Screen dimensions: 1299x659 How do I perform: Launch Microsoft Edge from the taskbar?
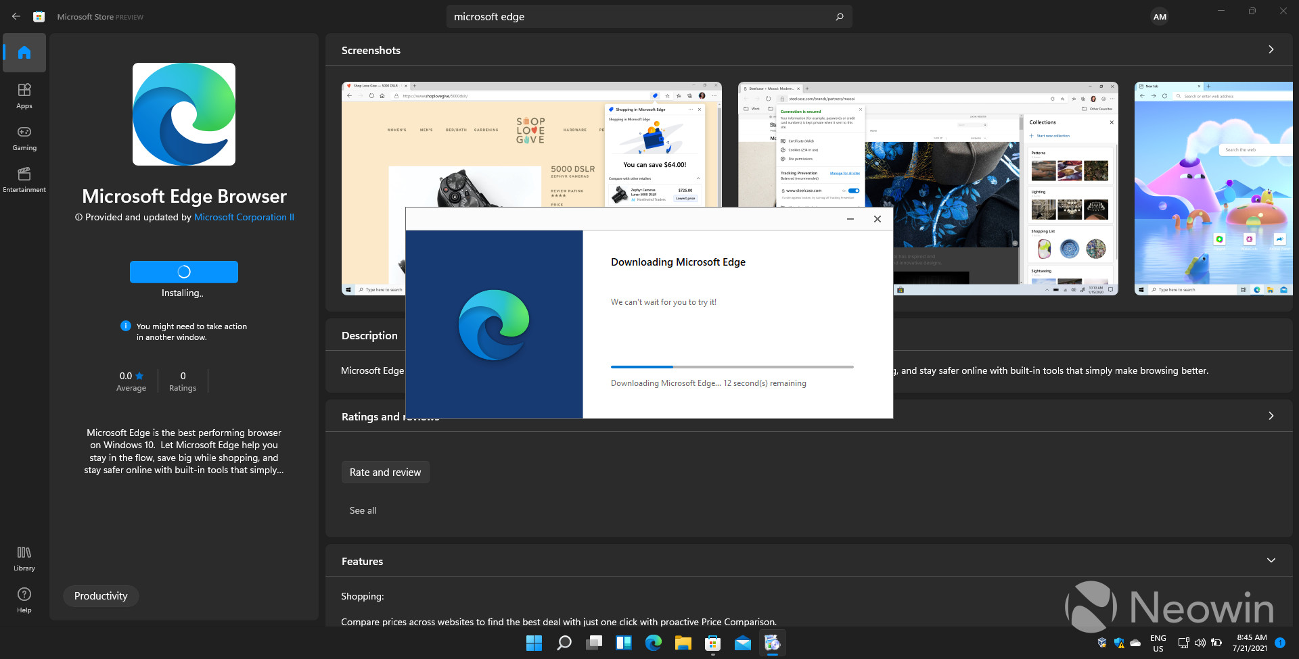[x=653, y=643]
